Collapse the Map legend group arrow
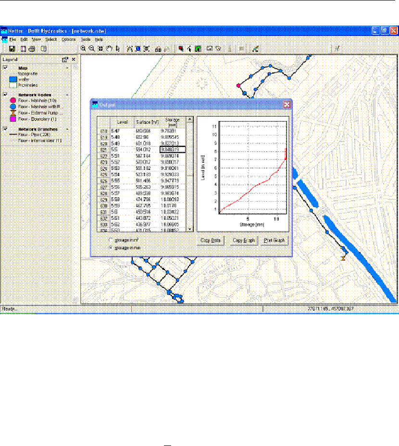 pyautogui.click(x=67, y=68)
